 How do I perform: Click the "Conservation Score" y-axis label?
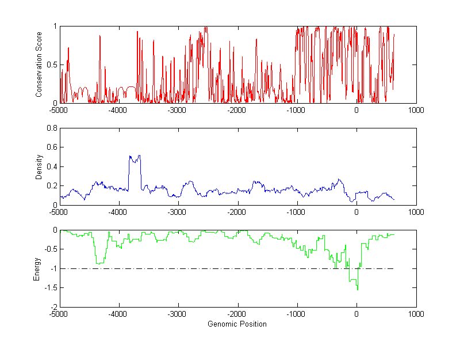pos(39,65)
